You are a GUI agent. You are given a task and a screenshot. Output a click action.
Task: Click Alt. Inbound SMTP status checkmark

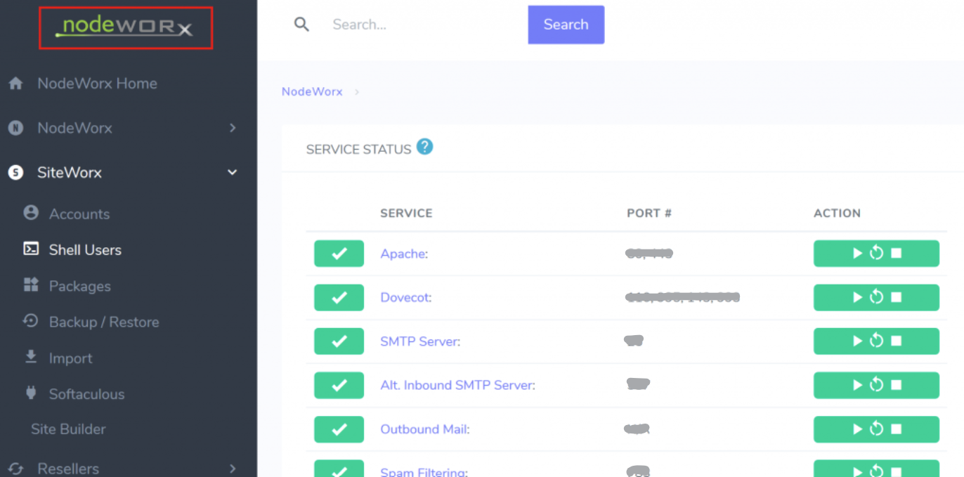[339, 385]
